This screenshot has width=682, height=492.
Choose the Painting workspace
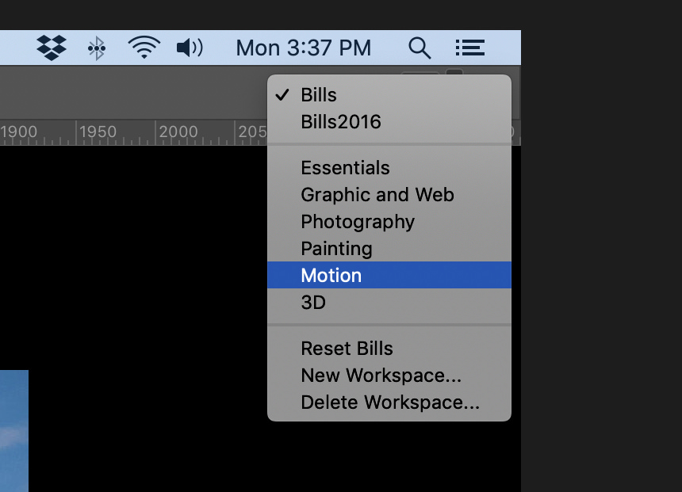(x=389, y=249)
